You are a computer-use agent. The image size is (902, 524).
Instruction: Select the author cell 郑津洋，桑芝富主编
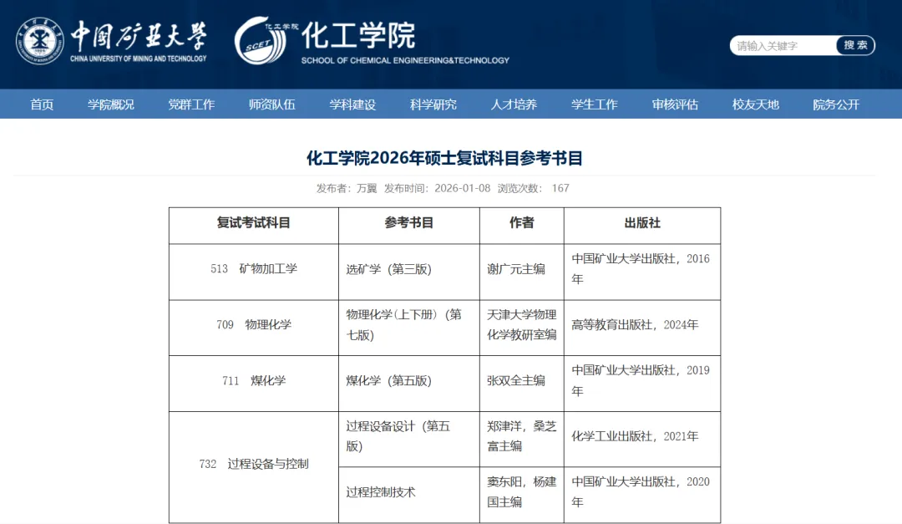coord(522,440)
